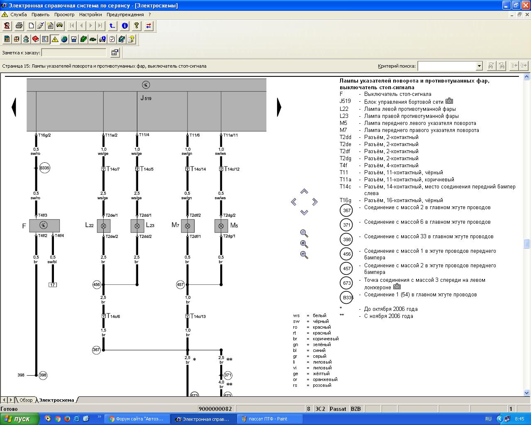Click the RU language indicator in tray

pyautogui.click(x=488, y=419)
